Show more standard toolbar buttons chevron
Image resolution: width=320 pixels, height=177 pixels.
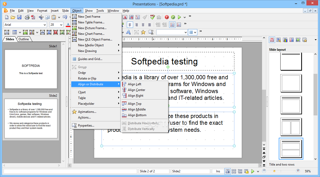190,16
